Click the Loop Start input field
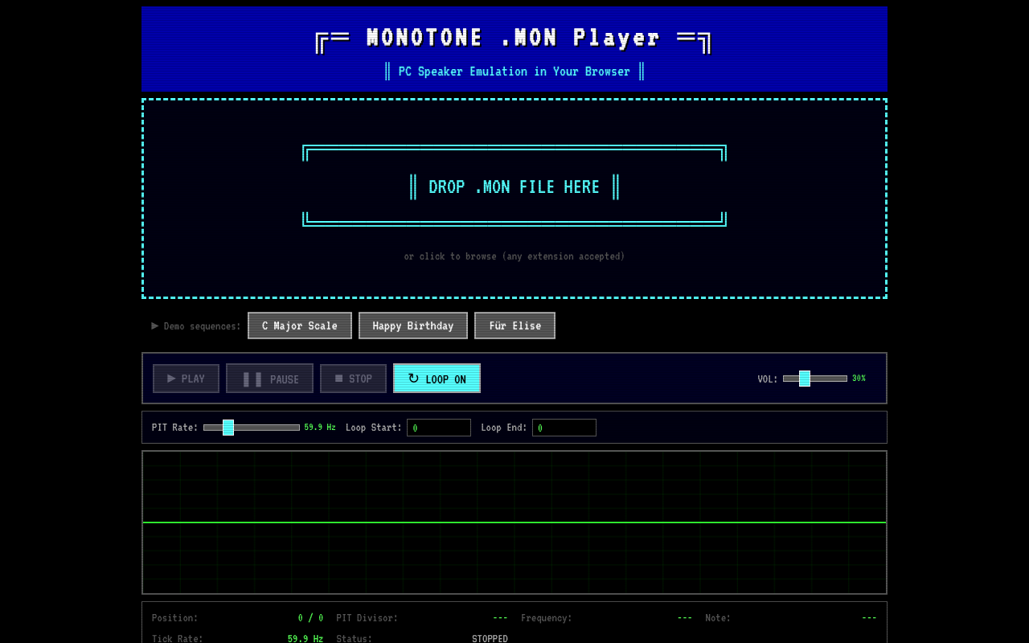Screen dimensions: 1029x643 (x=438, y=427)
